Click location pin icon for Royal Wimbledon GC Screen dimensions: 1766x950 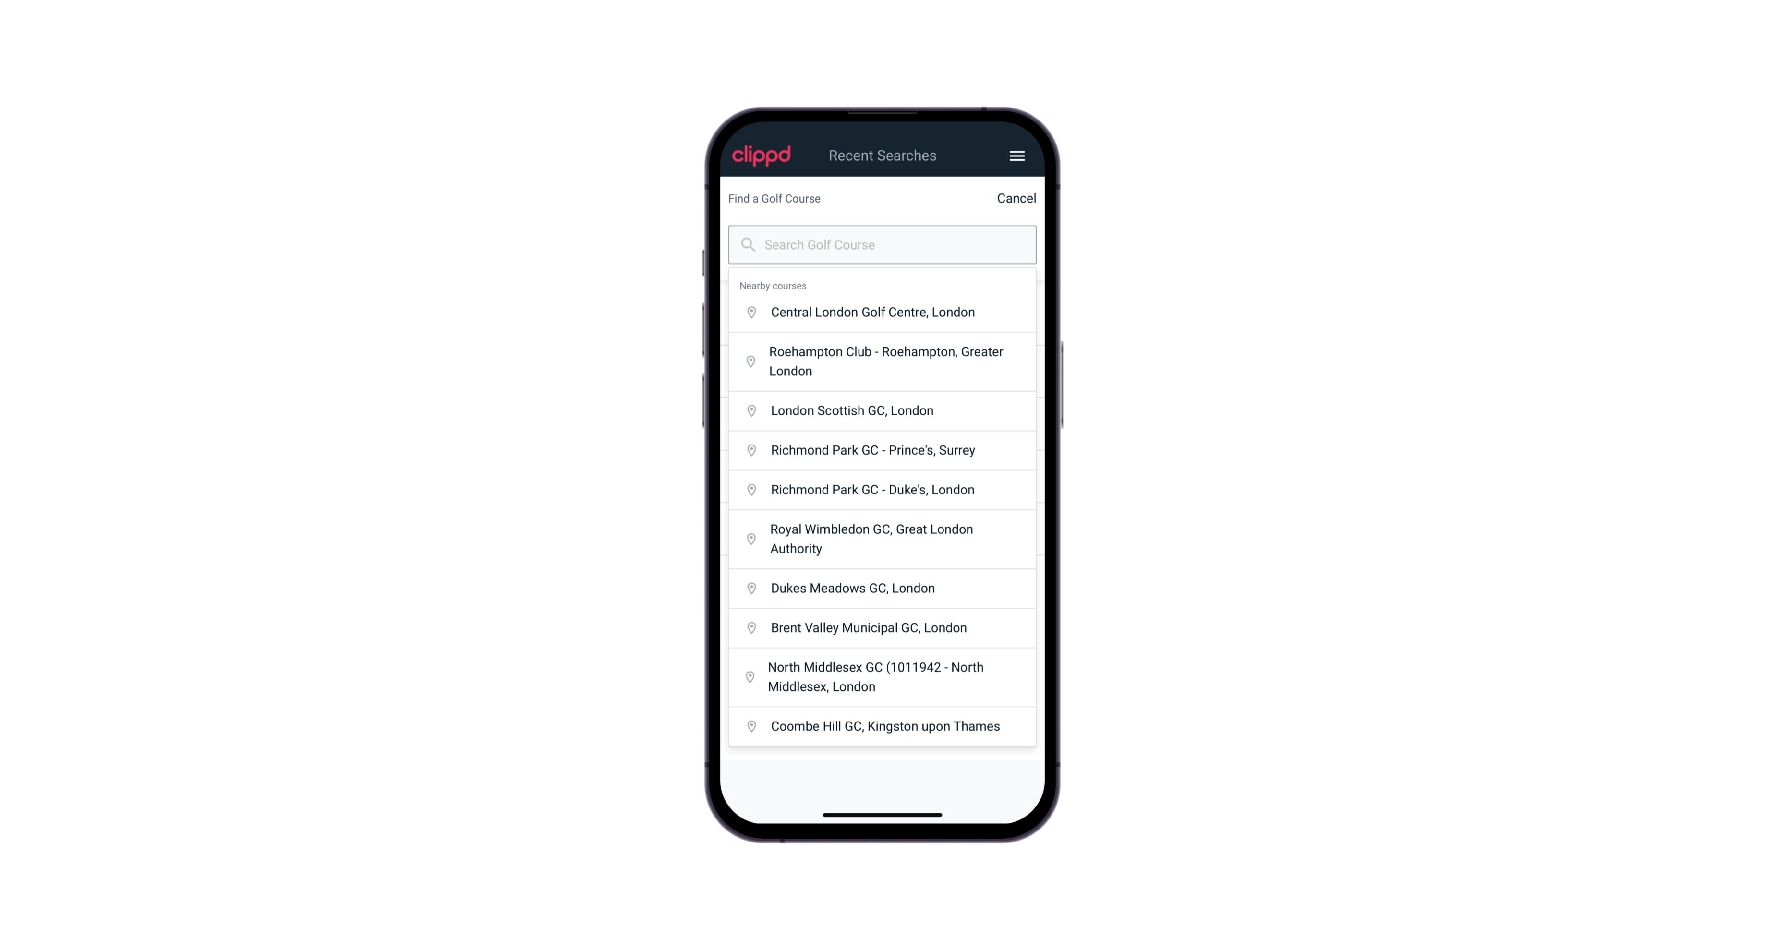[x=749, y=538]
